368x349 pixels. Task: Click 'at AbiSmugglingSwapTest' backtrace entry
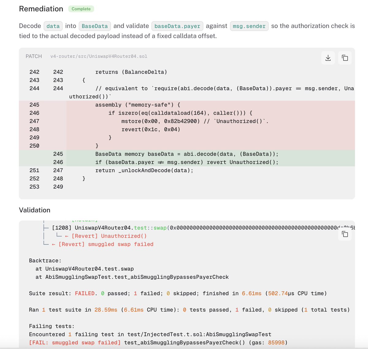132,277
